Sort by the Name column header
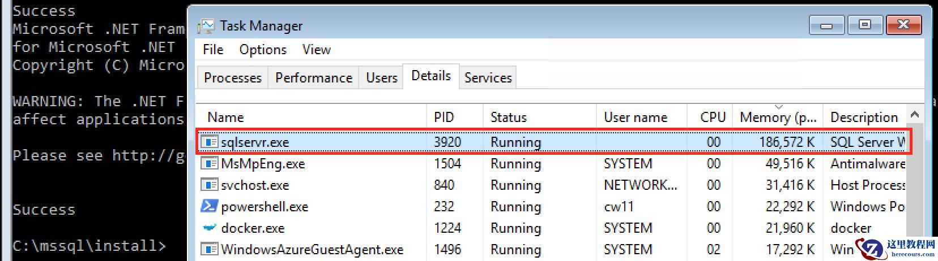This screenshot has width=938, height=261. (311, 117)
